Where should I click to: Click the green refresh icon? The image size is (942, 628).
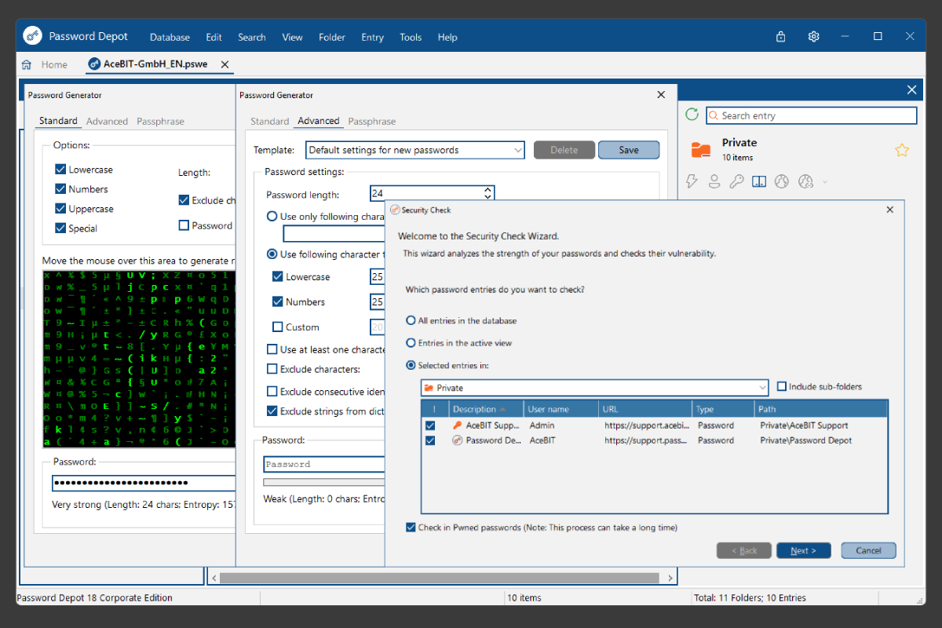point(692,115)
